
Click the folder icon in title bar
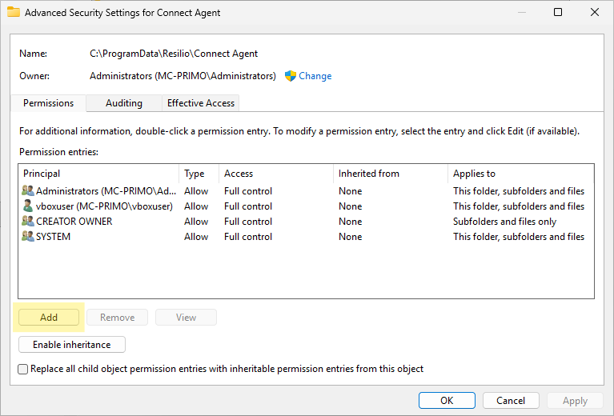[14, 13]
